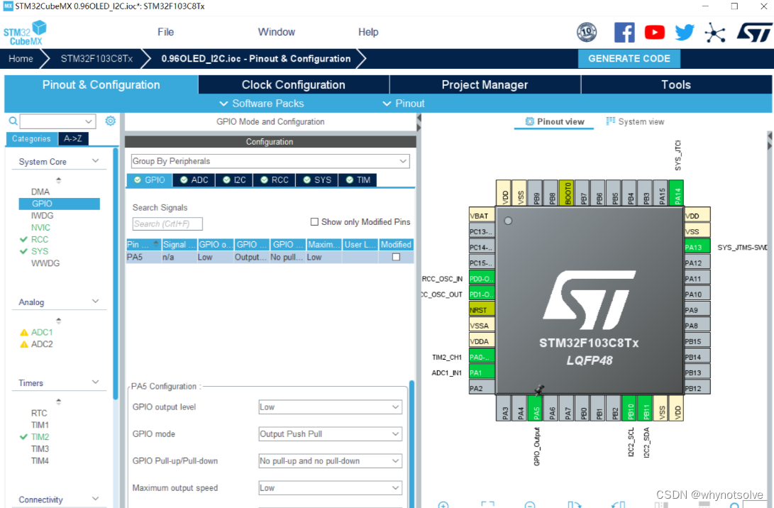Open the I2C peripheral tab
The width and height of the screenshot is (774, 508).
point(235,180)
